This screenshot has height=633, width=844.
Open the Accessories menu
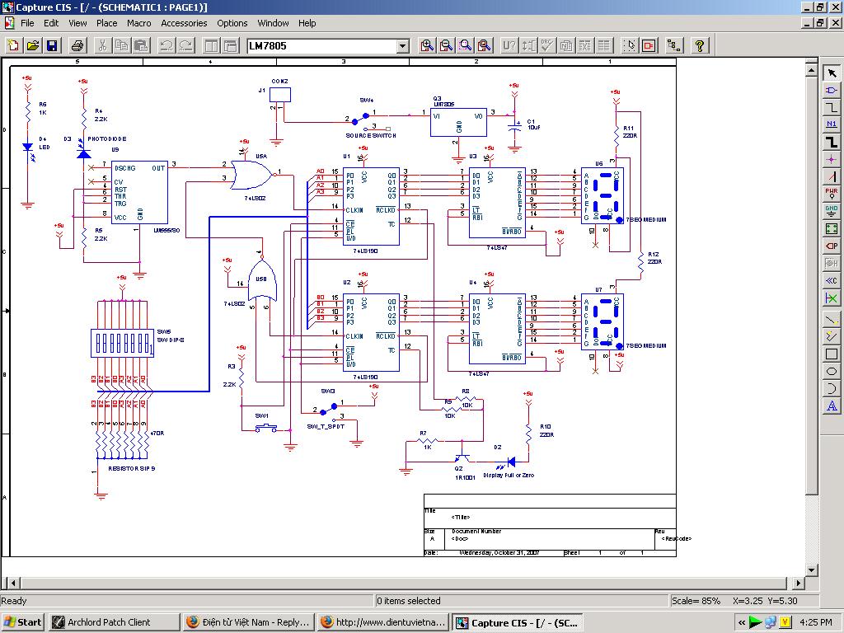pos(184,23)
